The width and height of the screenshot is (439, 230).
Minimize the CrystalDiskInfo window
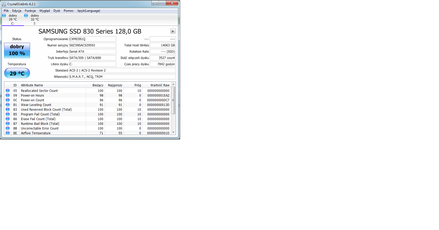[155, 3]
